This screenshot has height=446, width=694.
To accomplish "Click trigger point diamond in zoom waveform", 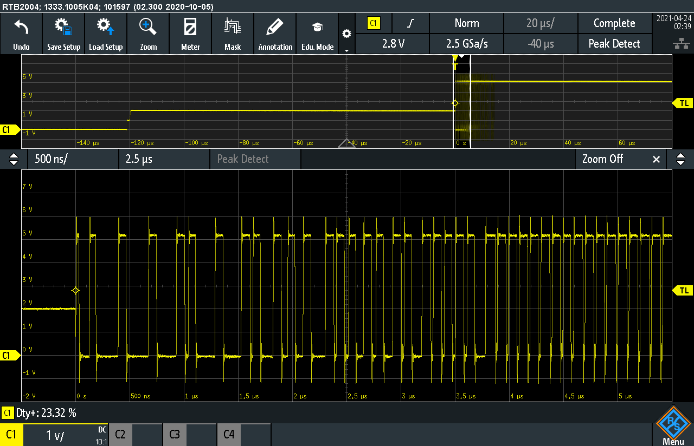I will [x=76, y=291].
